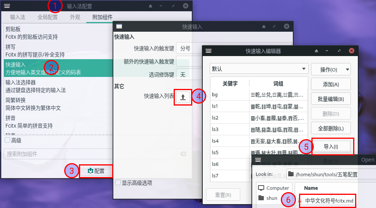
Task: Open the 外观 tab
Action: [75, 17]
